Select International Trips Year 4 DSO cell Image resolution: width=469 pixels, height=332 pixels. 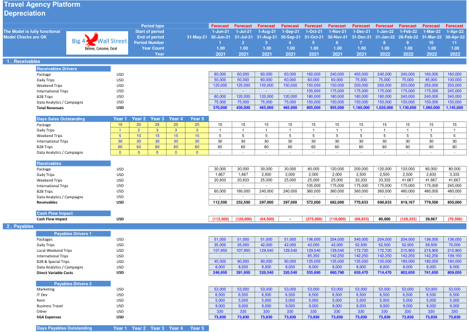(176, 141)
